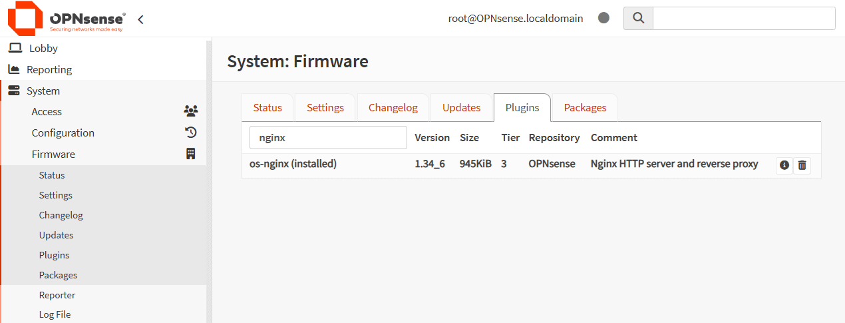Show info for the os-nginx plugin

click(784, 165)
